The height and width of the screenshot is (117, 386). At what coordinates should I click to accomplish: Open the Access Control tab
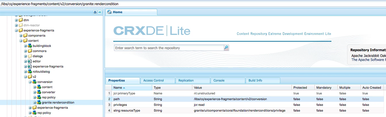pos(158,80)
